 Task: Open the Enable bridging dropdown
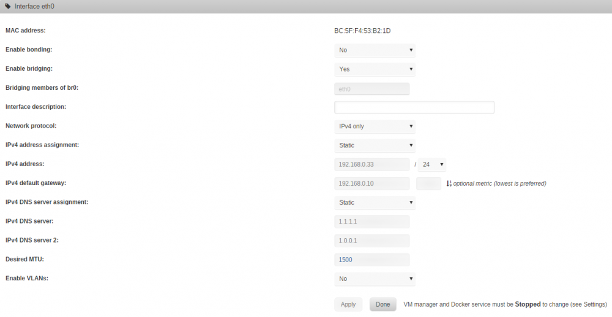(375, 69)
